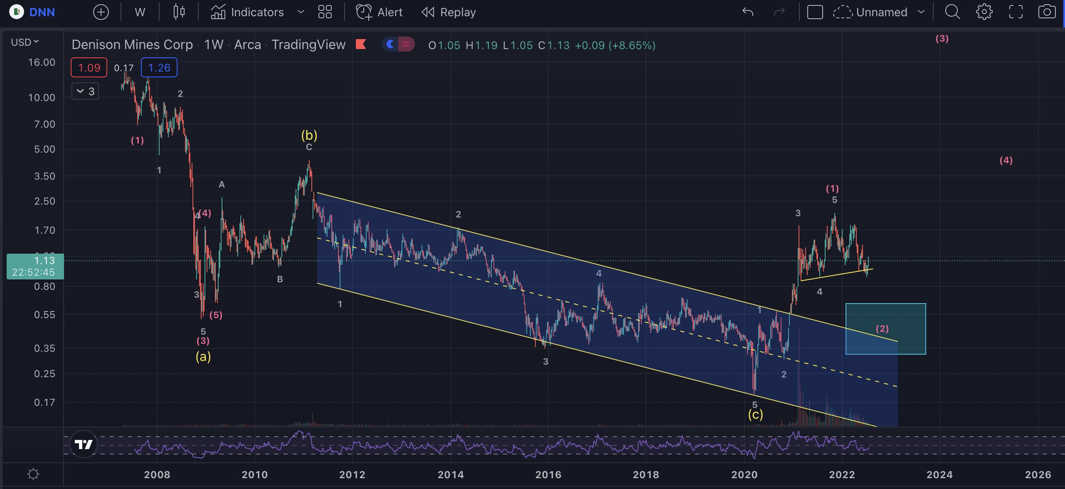Open the Unnamed layout dropdown arrow
The image size is (1065, 489).
click(921, 12)
